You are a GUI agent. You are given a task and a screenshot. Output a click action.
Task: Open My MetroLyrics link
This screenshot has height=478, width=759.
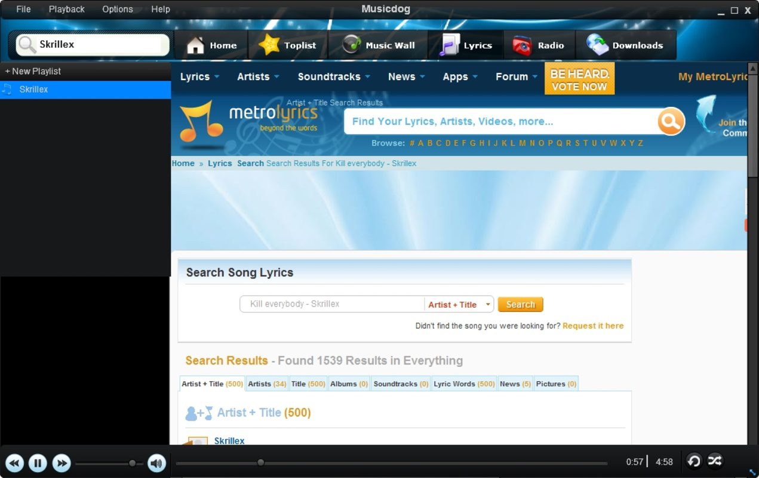click(713, 76)
